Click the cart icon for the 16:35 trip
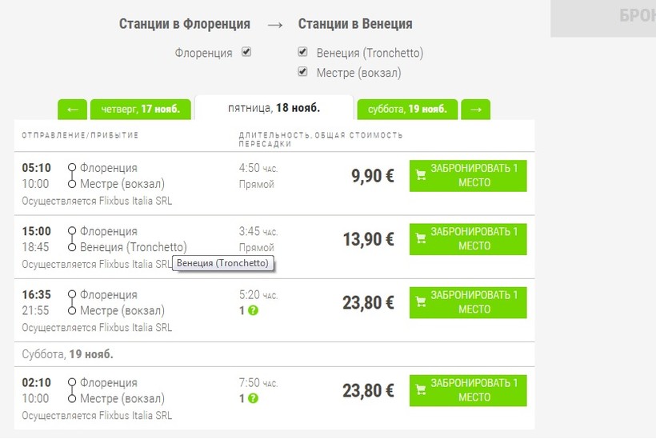656x439 pixels. tap(421, 302)
